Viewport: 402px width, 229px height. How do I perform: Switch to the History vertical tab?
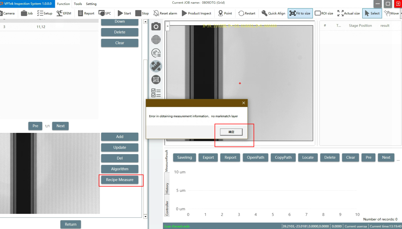(167, 188)
